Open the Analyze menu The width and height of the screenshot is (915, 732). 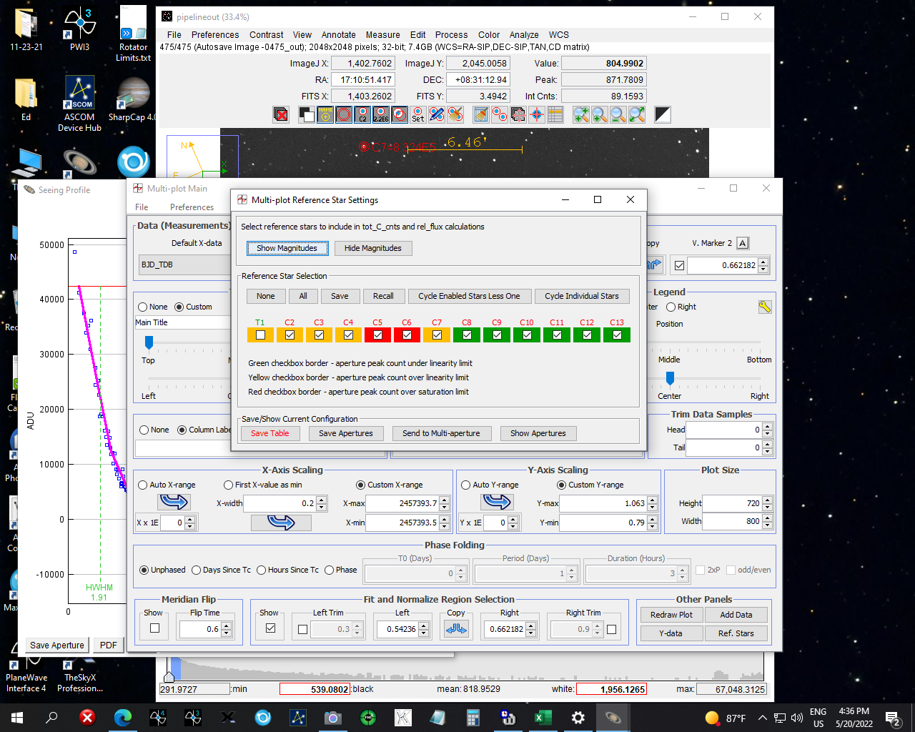point(524,34)
